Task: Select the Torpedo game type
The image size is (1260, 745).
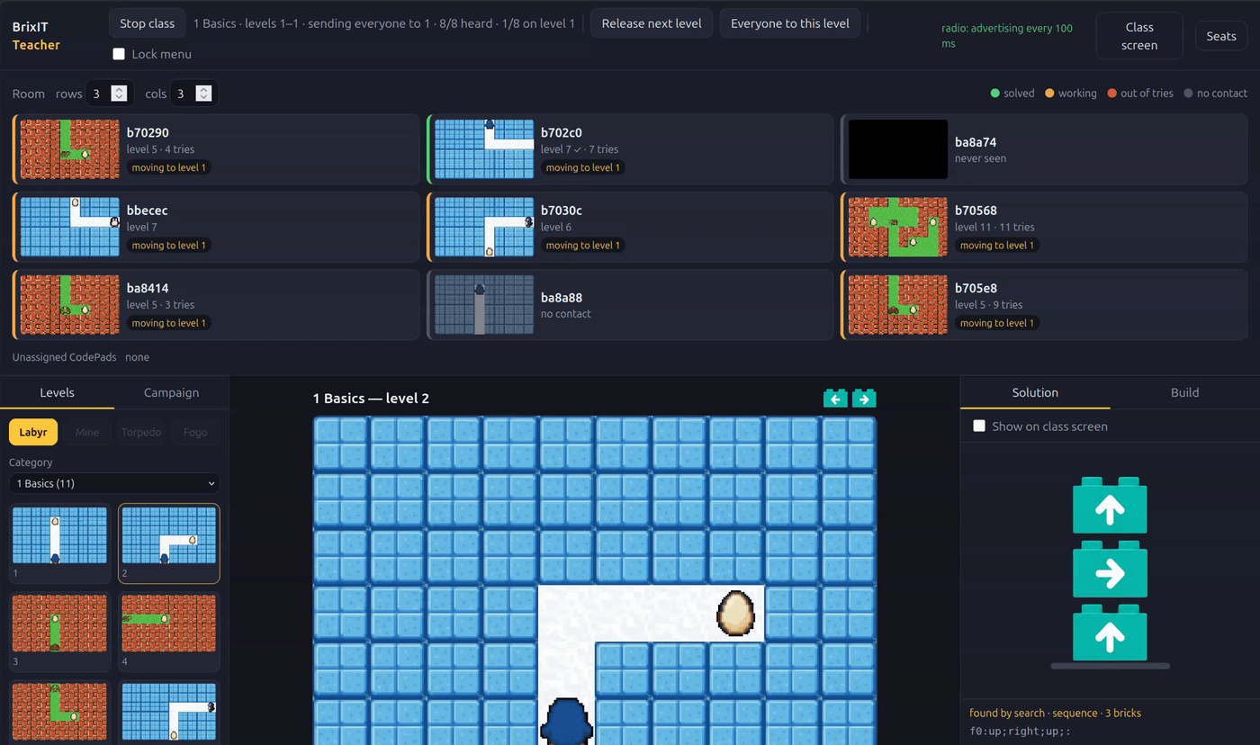Action: click(x=141, y=432)
